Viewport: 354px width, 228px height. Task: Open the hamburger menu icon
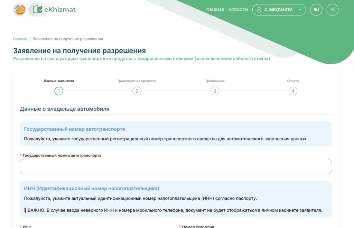[333, 10]
